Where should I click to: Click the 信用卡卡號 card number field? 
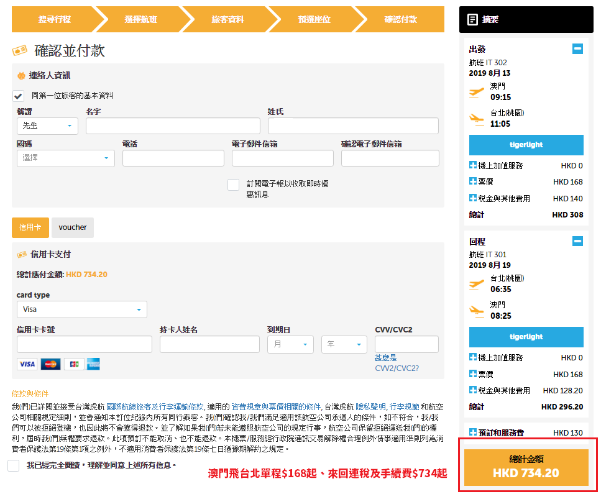click(85, 344)
